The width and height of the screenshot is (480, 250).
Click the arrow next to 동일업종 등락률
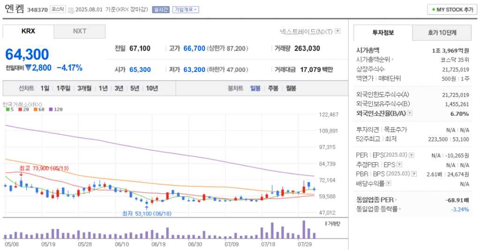400,209
